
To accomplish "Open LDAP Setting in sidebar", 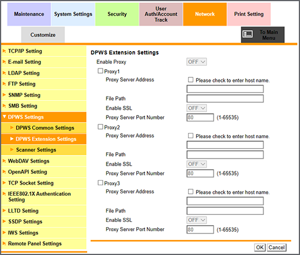I will (44, 73).
